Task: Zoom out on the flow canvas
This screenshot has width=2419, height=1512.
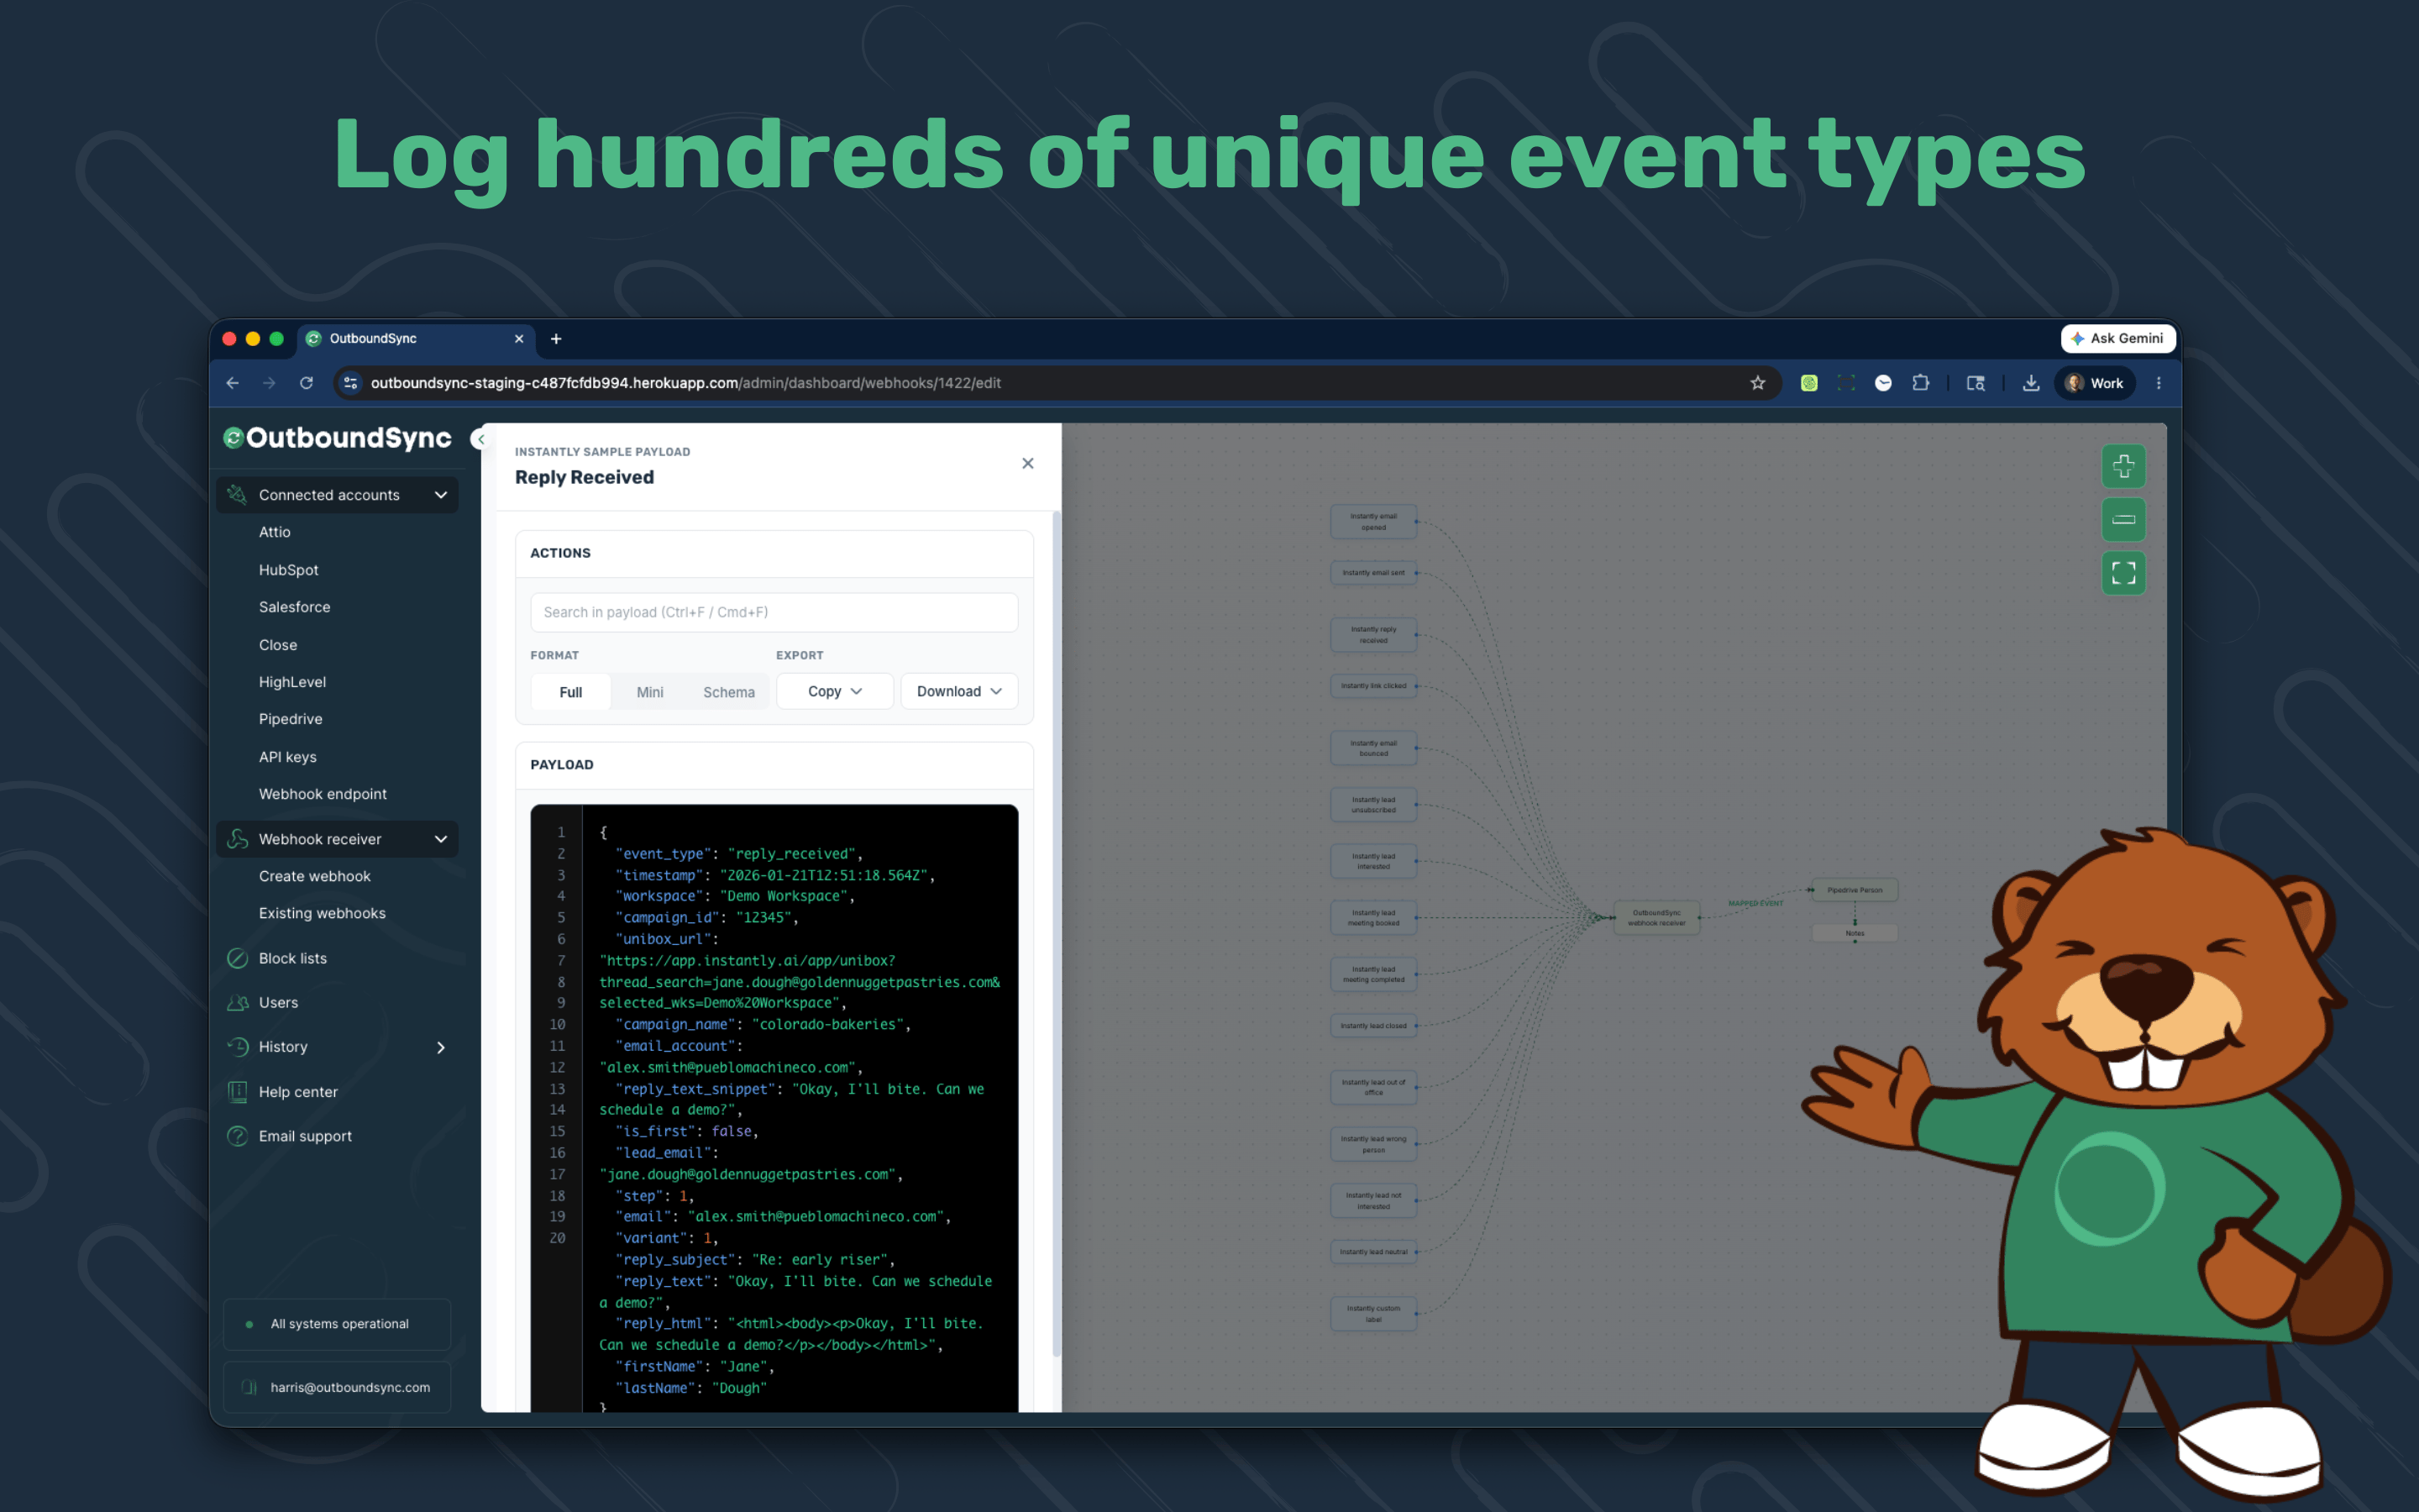Action: click(x=2123, y=519)
